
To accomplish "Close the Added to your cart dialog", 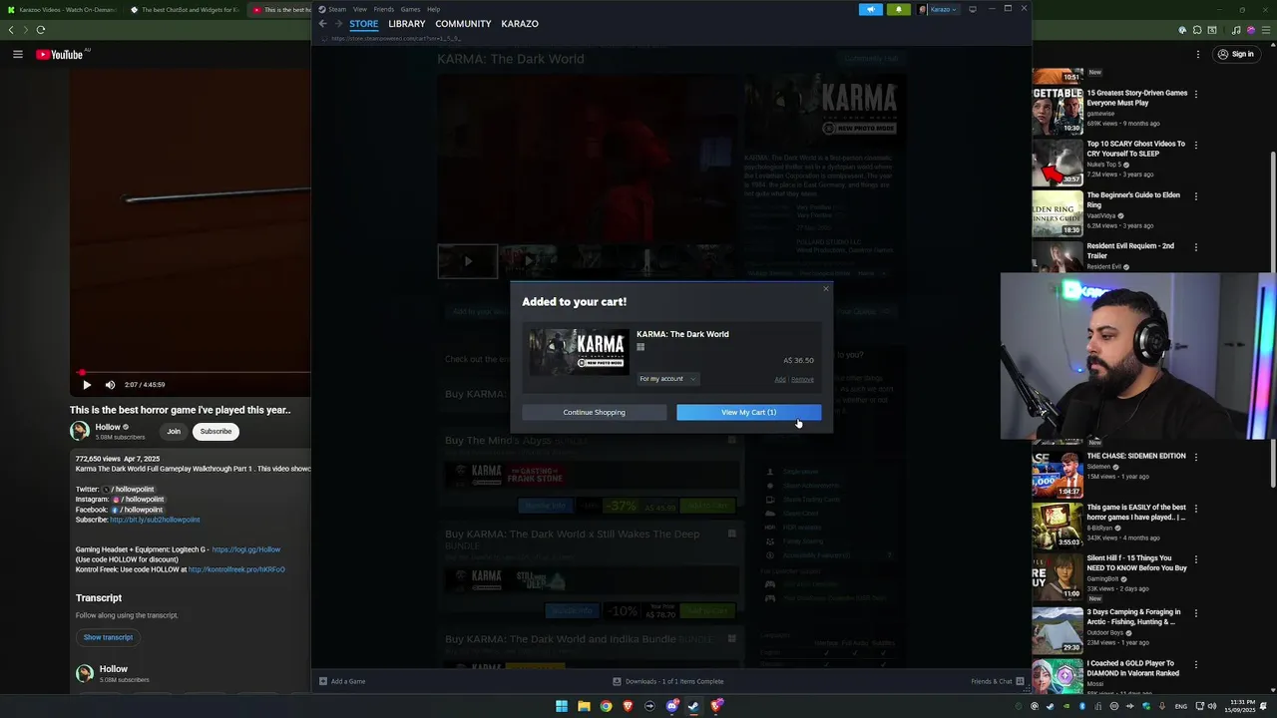I will [x=825, y=289].
